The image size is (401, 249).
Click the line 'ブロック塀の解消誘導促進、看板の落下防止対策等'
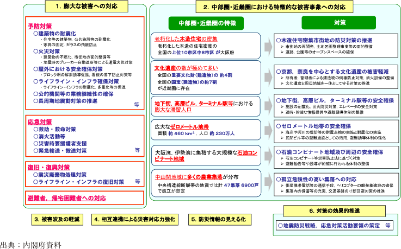(86, 75)
